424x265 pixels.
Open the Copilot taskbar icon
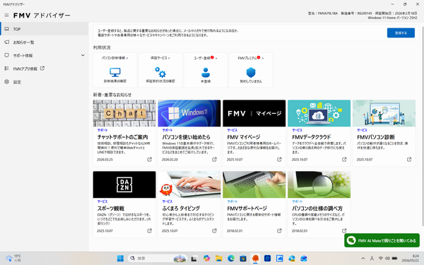pos(206,259)
